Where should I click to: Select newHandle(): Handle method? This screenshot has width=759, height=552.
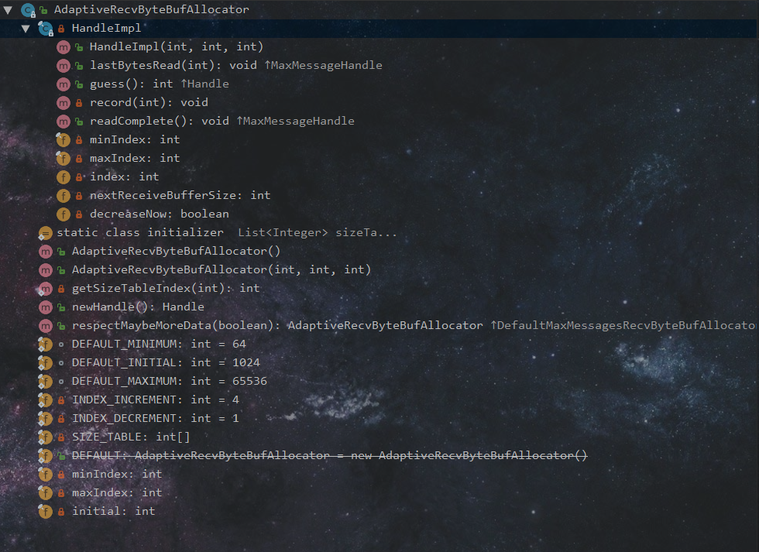[138, 307]
